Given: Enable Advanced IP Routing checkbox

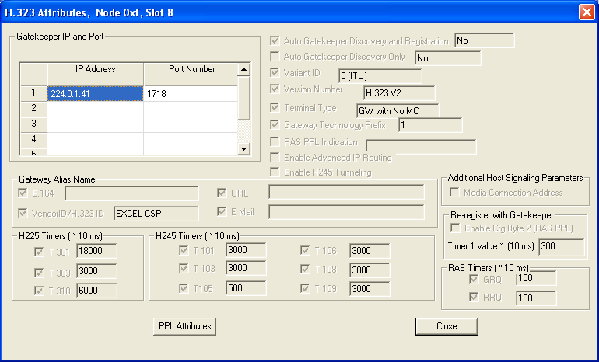Looking at the screenshot, I should (275, 158).
